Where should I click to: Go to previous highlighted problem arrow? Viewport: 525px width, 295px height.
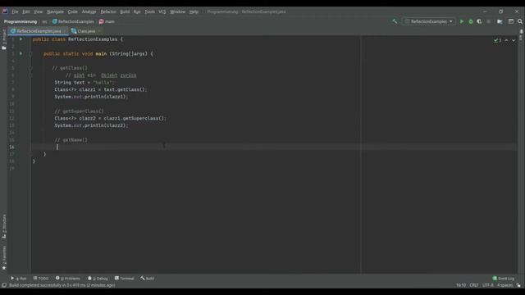(506, 40)
